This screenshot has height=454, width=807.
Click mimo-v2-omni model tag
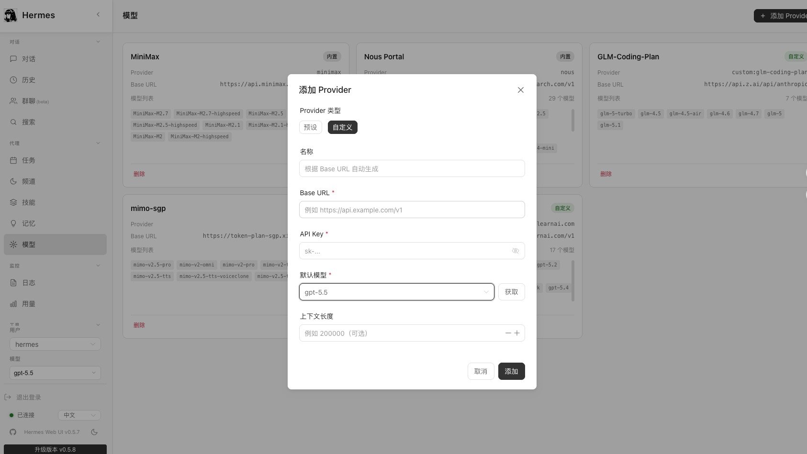point(197,265)
